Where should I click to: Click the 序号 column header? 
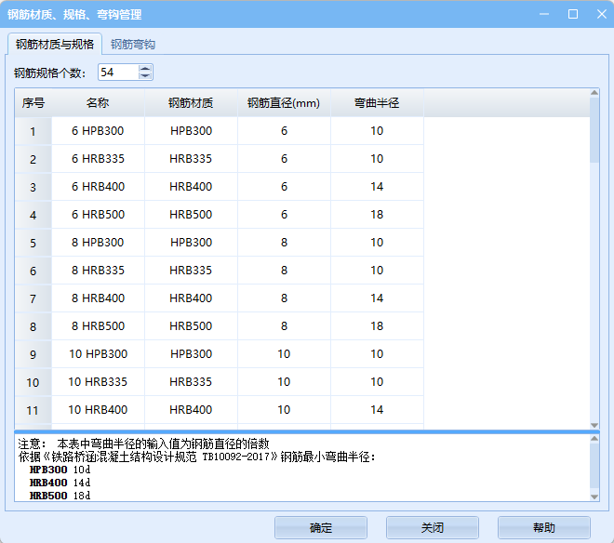pyautogui.click(x=33, y=103)
